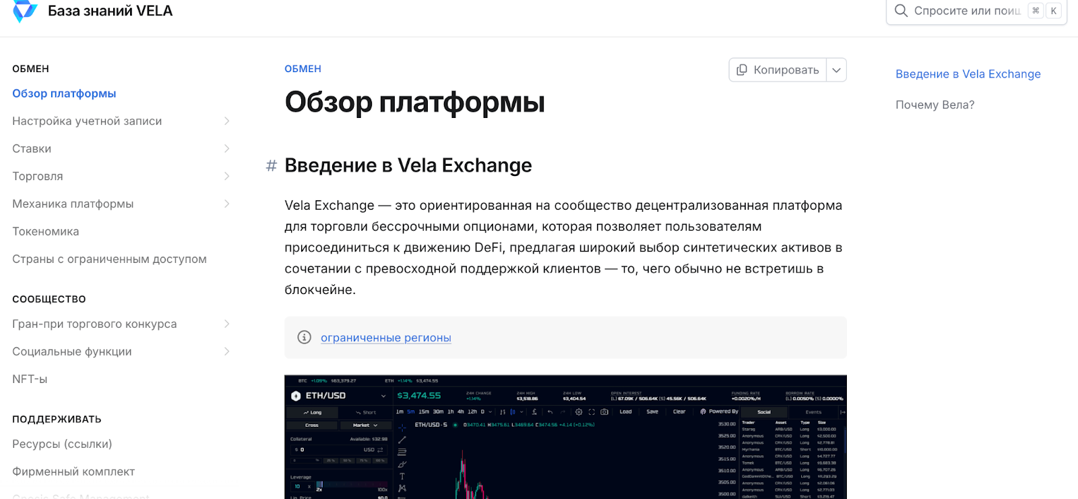The height and width of the screenshot is (499, 1078).
Task: Expand the Механика платформы chevron
Action: [227, 204]
